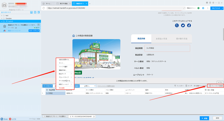
Task: Share the item on Twitter
Action: click(183, 25)
